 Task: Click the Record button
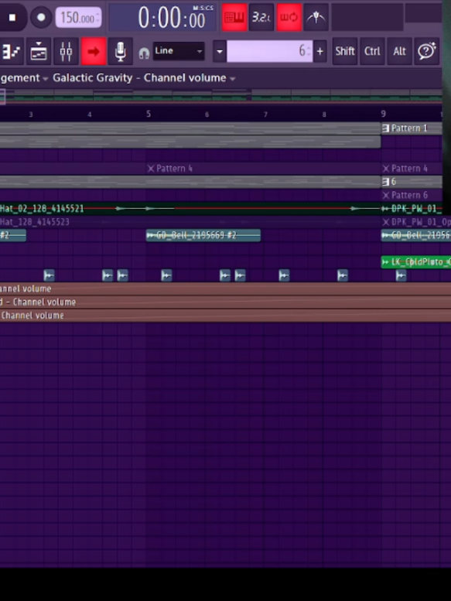pos(41,18)
